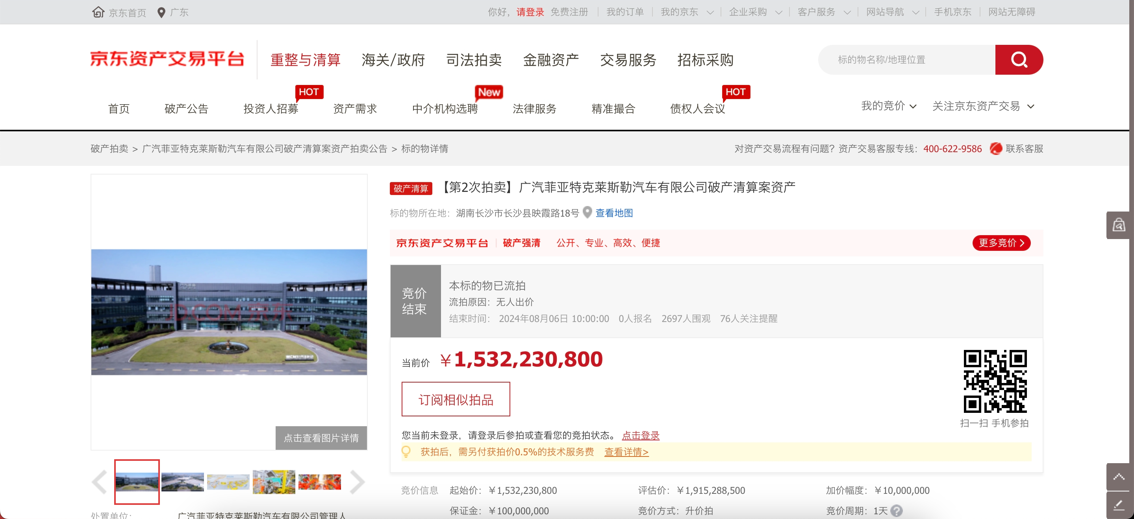
Task: Open the shopping bag sidebar icon
Action: click(x=1119, y=225)
